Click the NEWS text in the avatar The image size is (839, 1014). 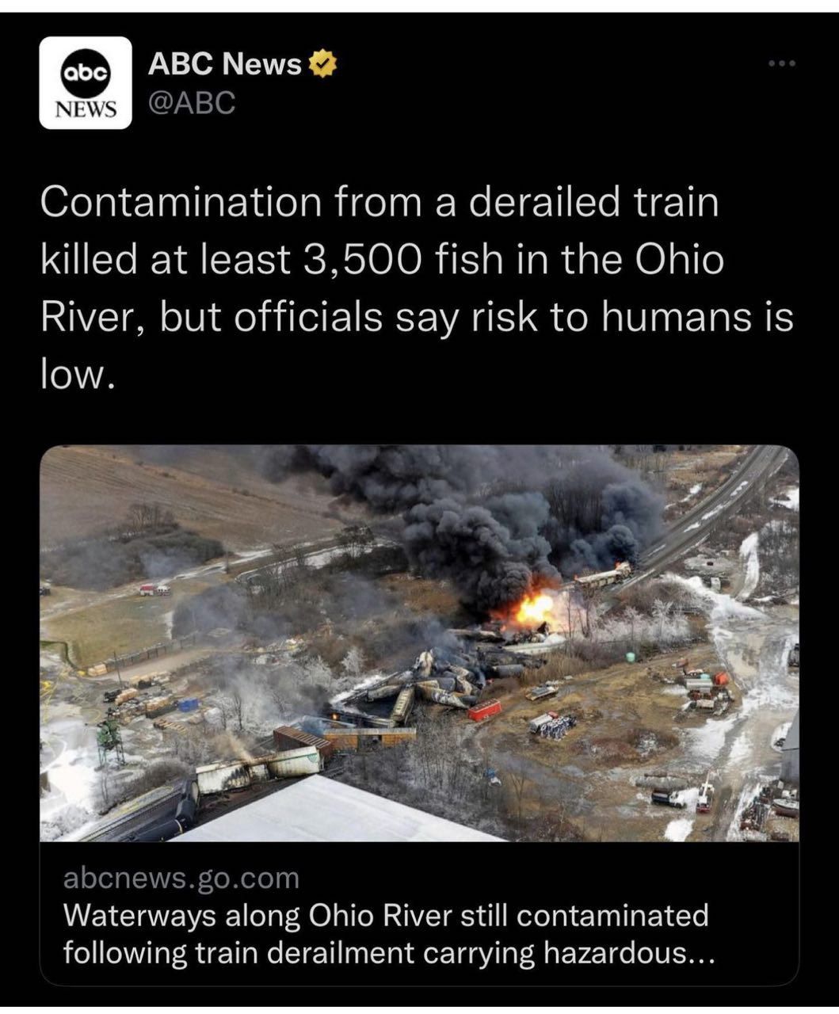click(86, 109)
